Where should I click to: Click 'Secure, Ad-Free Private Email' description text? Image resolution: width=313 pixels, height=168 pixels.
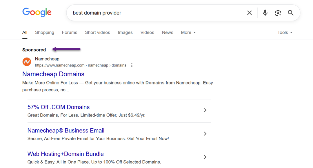click(x=98, y=139)
